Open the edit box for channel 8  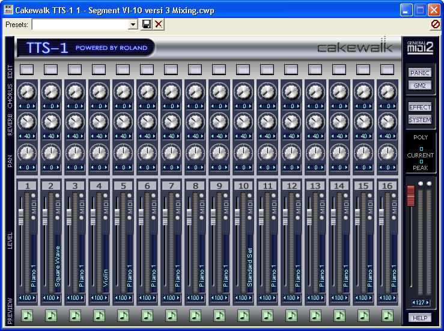(195, 69)
